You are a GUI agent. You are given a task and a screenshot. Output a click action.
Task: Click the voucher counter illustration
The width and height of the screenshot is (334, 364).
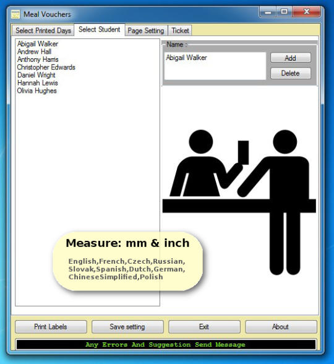pyautogui.click(x=239, y=202)
